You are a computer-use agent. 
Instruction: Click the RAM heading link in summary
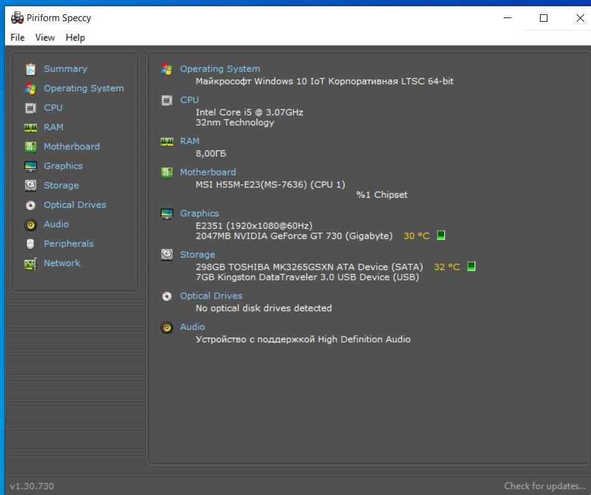189,141
